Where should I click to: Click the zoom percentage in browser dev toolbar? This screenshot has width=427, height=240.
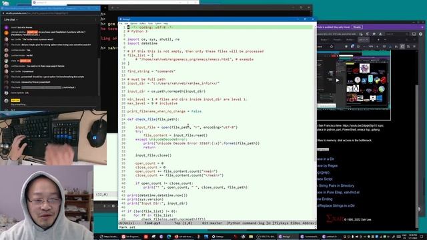(x=371, y=47)
